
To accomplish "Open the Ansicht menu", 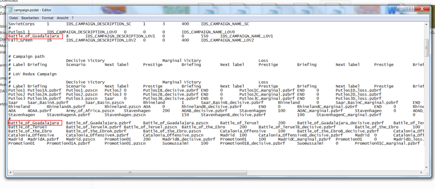I will pos(63,18).
